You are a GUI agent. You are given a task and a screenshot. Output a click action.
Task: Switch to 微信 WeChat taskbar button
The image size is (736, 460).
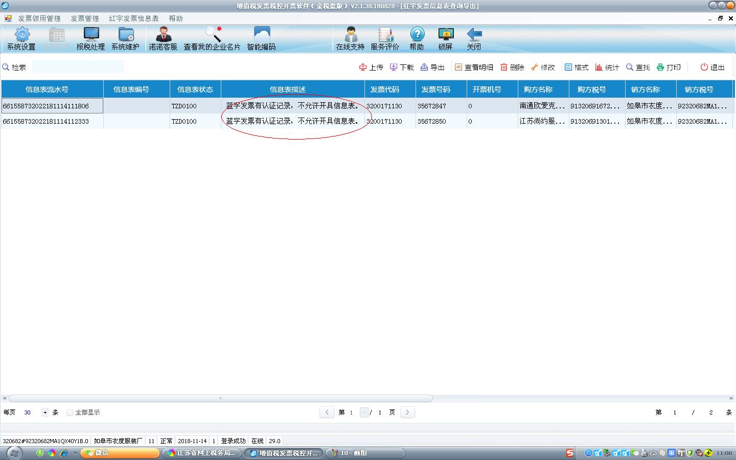click(x=120, y=453)
